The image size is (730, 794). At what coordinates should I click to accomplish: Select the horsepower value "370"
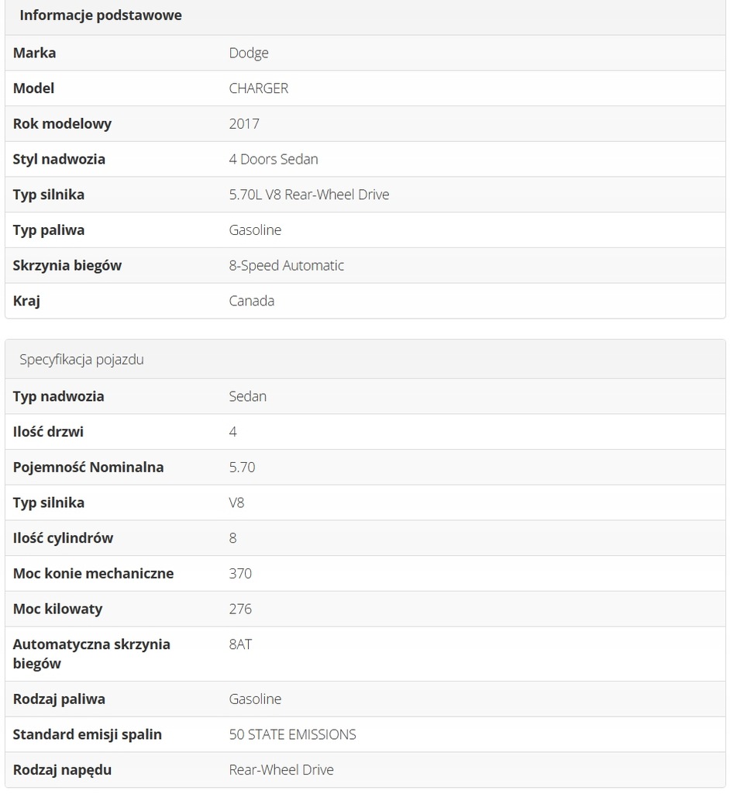pyautogui.click(x=240, y=574)
